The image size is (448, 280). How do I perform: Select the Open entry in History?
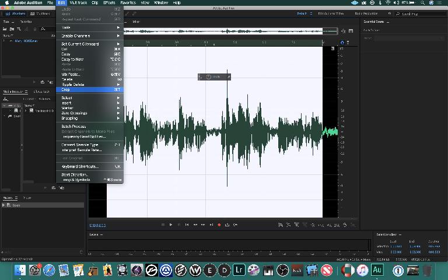pos(43,205)
